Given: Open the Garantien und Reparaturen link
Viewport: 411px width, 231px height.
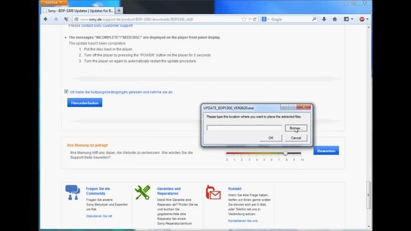Looking at the screenshot, I should (169, 191).
